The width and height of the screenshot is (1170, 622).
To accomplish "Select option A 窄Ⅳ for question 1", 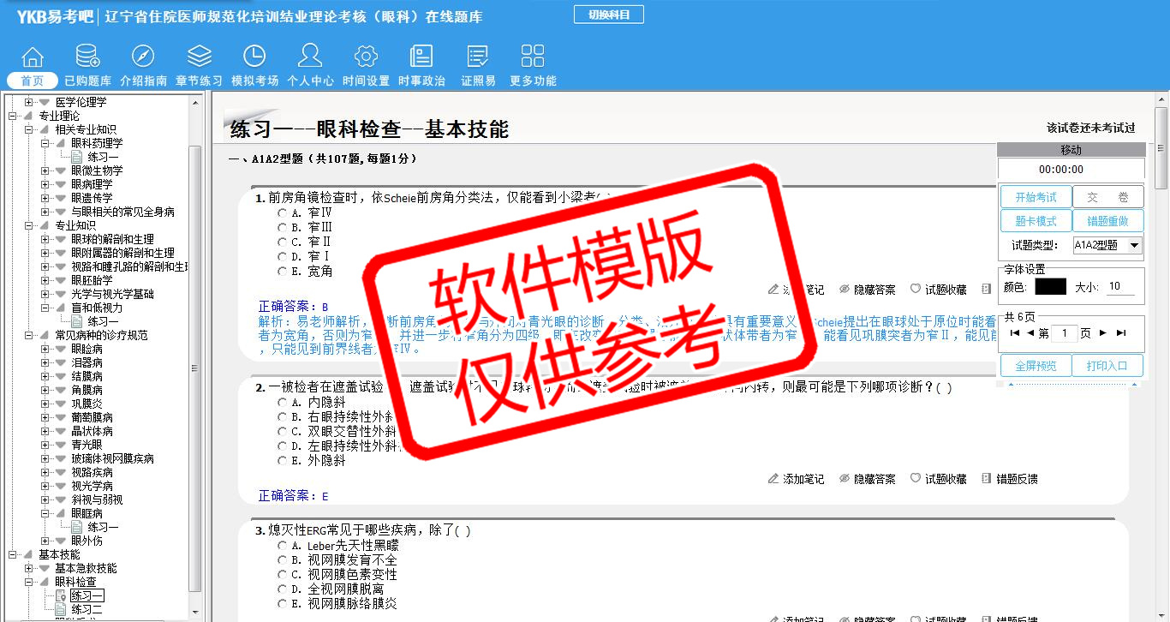I will 282,212.
